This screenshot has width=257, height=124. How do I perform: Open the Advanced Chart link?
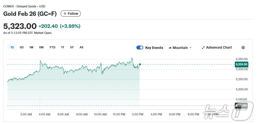(219, 48)
